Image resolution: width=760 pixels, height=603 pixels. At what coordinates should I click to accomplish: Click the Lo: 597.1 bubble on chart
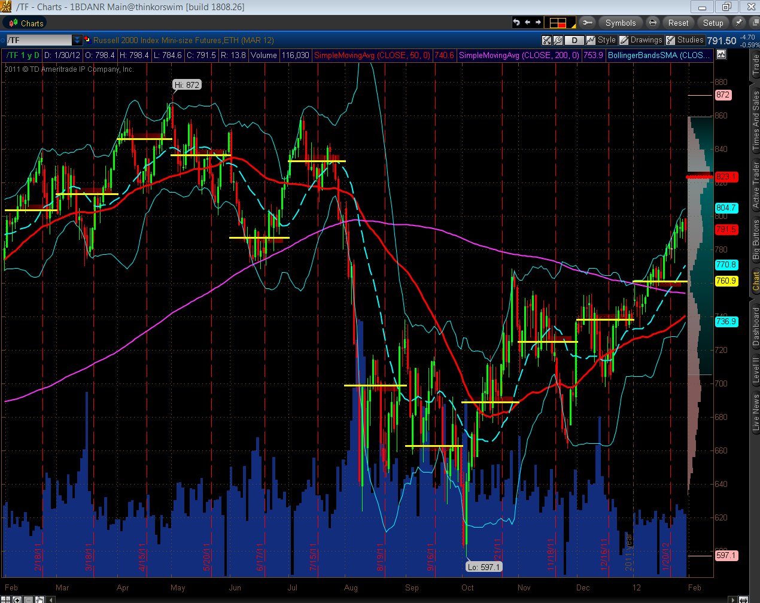484,567
